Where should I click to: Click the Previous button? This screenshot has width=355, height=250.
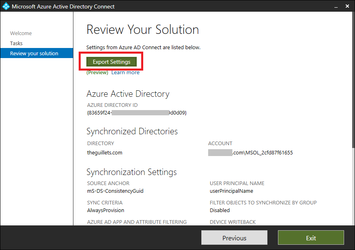234,238
